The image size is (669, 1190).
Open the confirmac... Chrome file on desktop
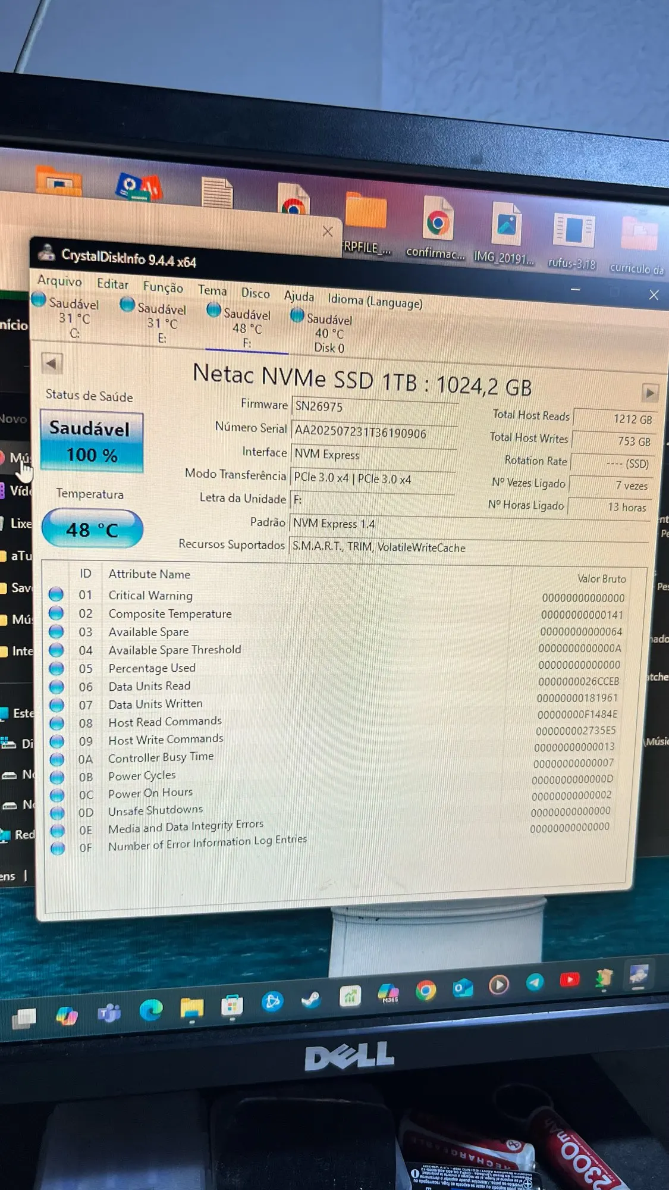coord(436,230)
